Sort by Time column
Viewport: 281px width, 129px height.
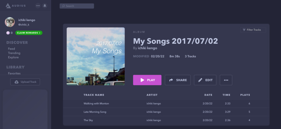click(x=226, y=95)
